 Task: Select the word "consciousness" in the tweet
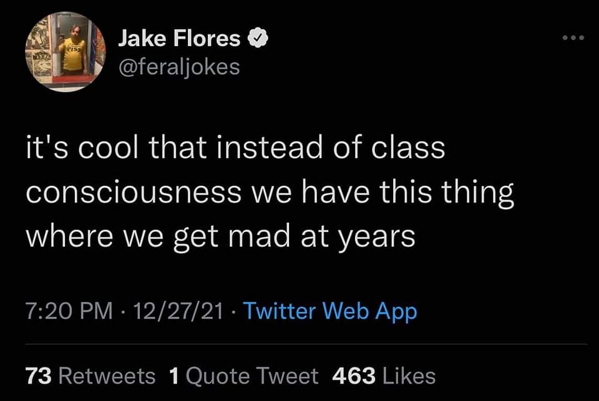point(133,193)
